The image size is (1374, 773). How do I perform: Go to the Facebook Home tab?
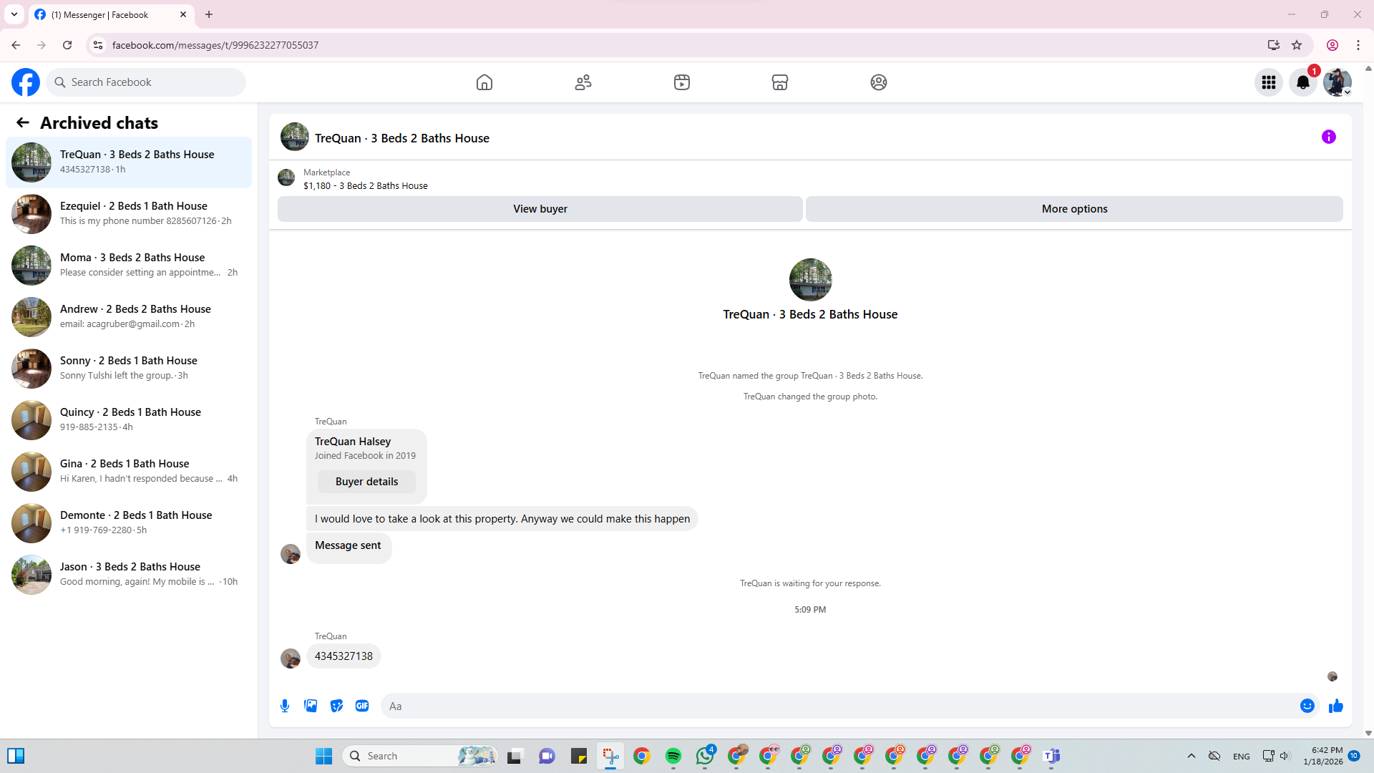pyautogui.click(x=484, y=82)
